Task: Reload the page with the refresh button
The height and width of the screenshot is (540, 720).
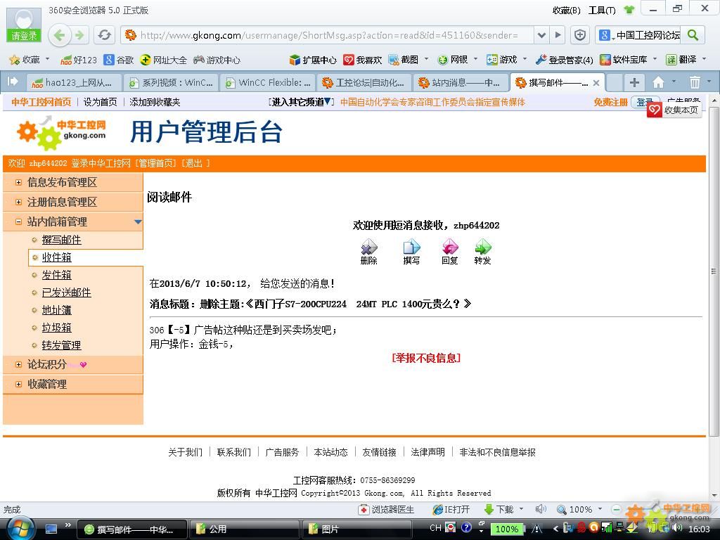Action: click(x=105, y=35)
